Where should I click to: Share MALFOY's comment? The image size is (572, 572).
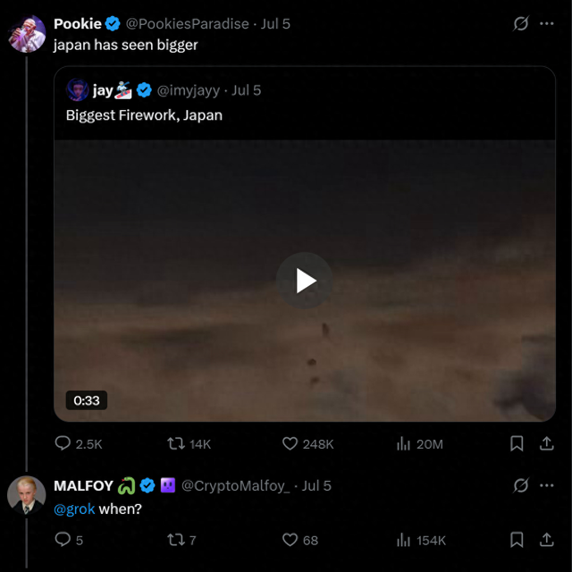(x=546, y=540)
